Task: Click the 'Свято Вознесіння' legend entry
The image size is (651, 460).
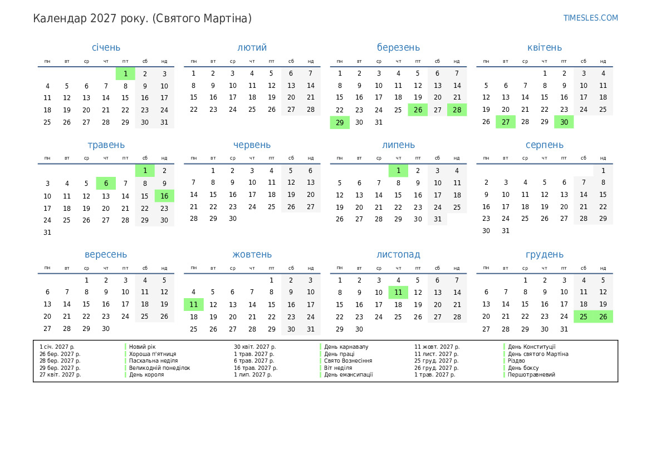Action: (x=348, y=361)
